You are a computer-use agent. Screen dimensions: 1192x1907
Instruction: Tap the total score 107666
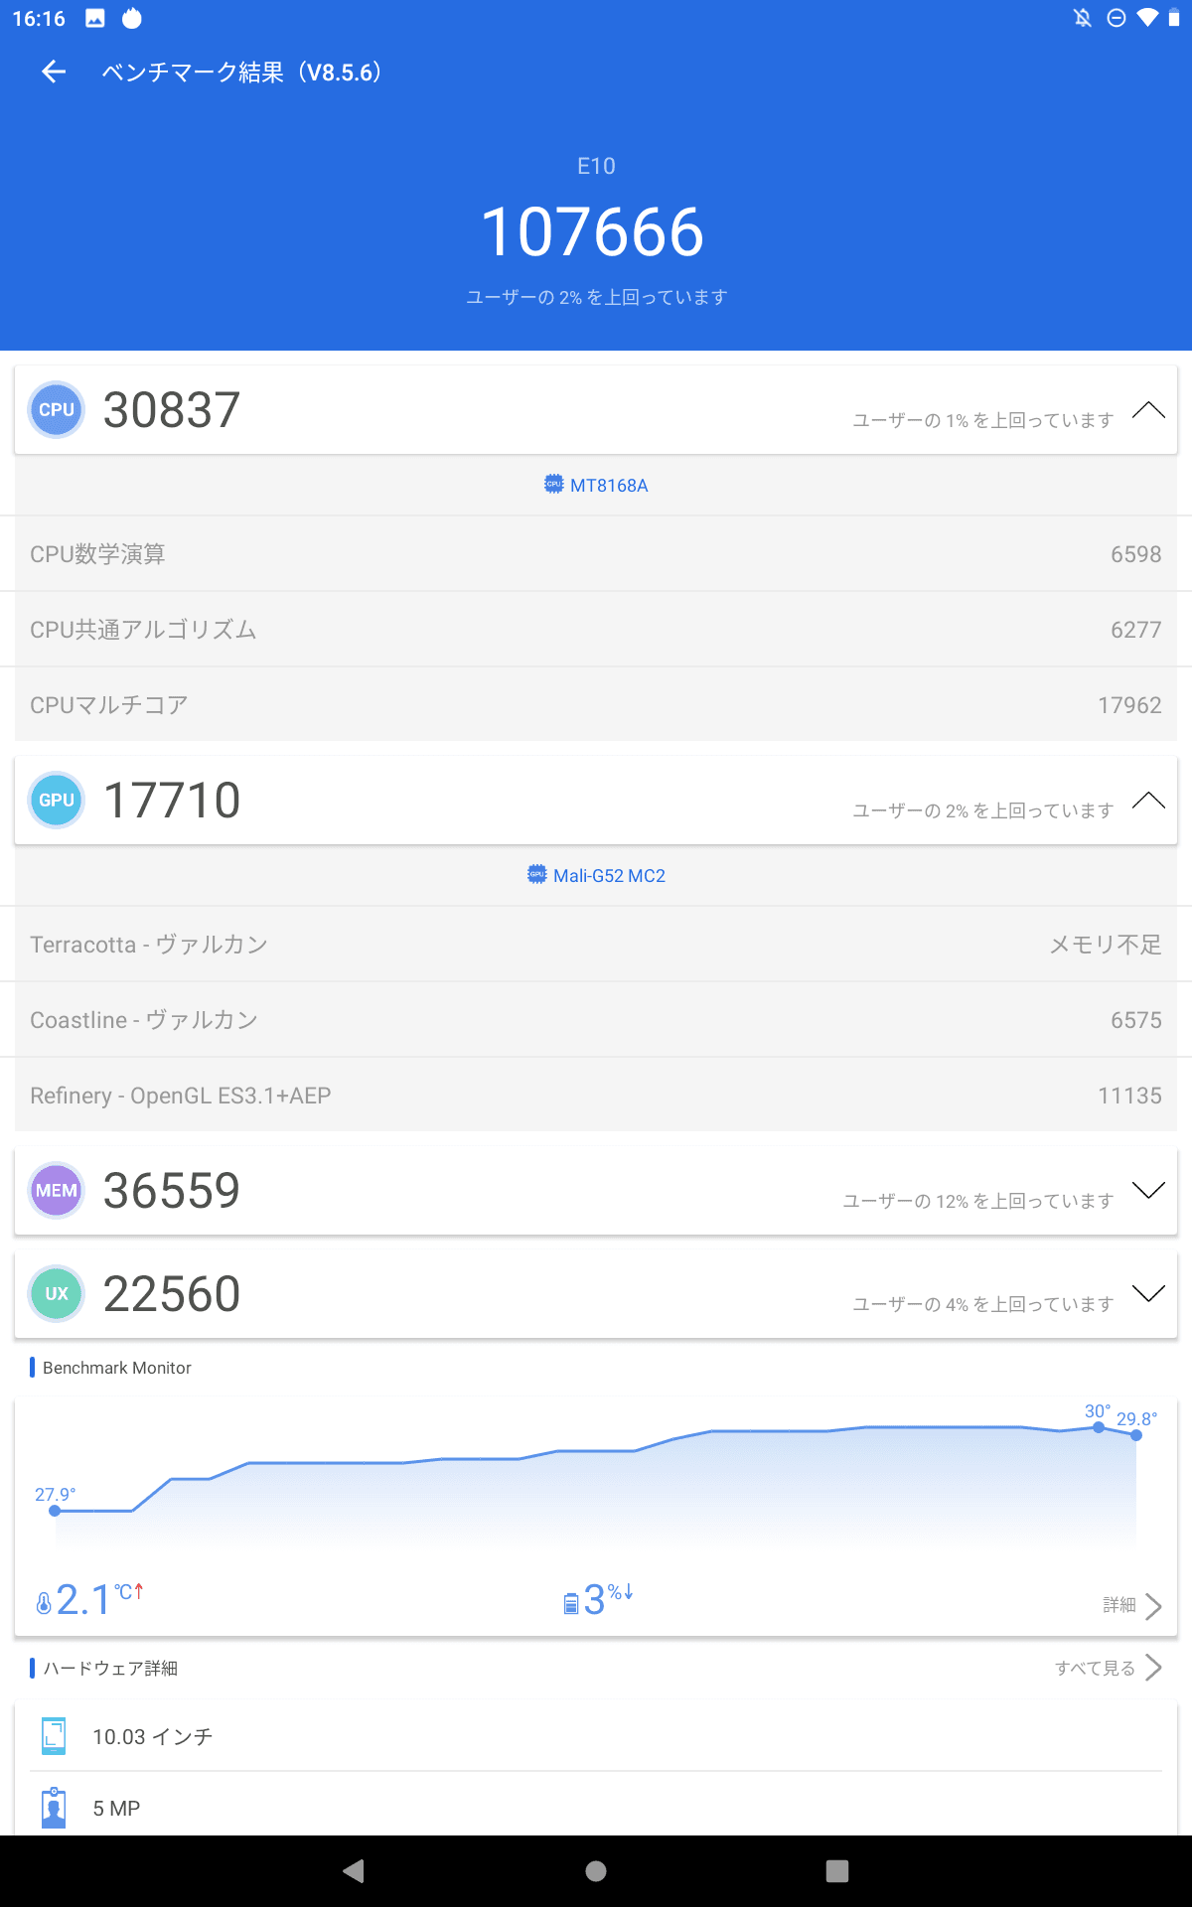point(593,232)
